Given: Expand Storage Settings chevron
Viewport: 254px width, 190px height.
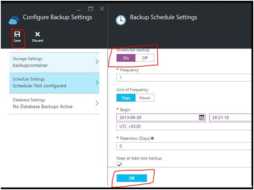Looking at the screenshot, I should [97, 62].
